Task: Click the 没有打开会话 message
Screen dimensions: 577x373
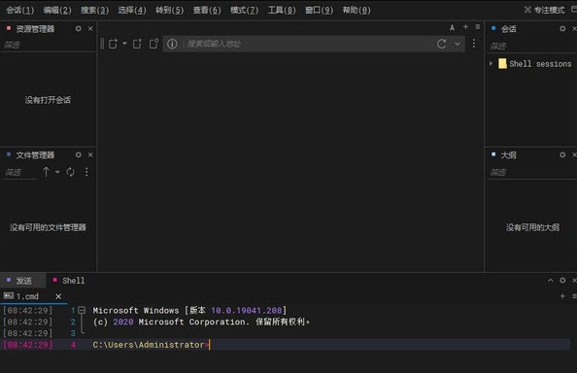Action: [48, 100]
